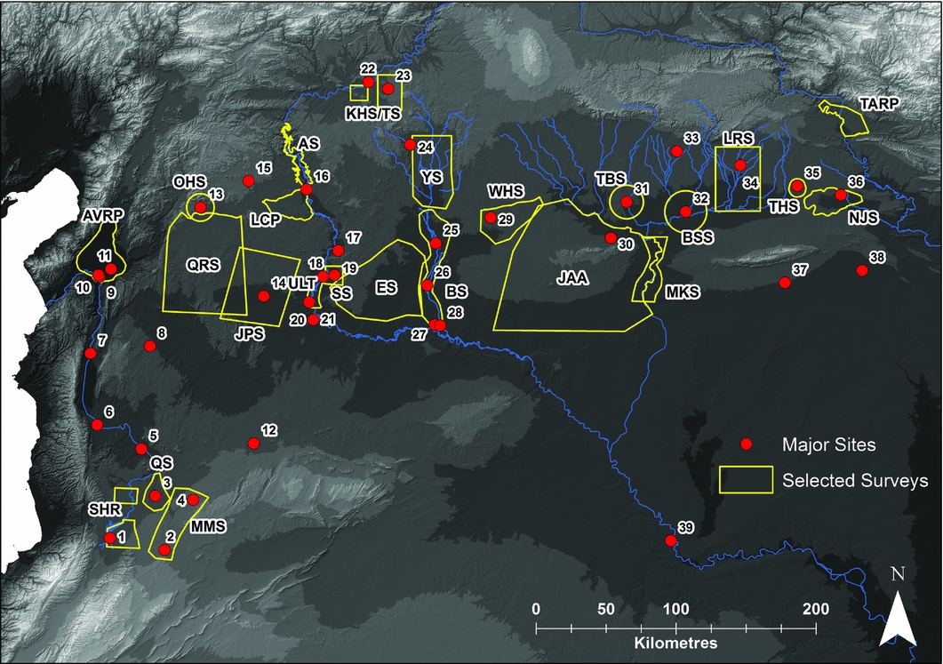Select site marker 15 near LCP

pyautogui.click(x=248, y=181)
